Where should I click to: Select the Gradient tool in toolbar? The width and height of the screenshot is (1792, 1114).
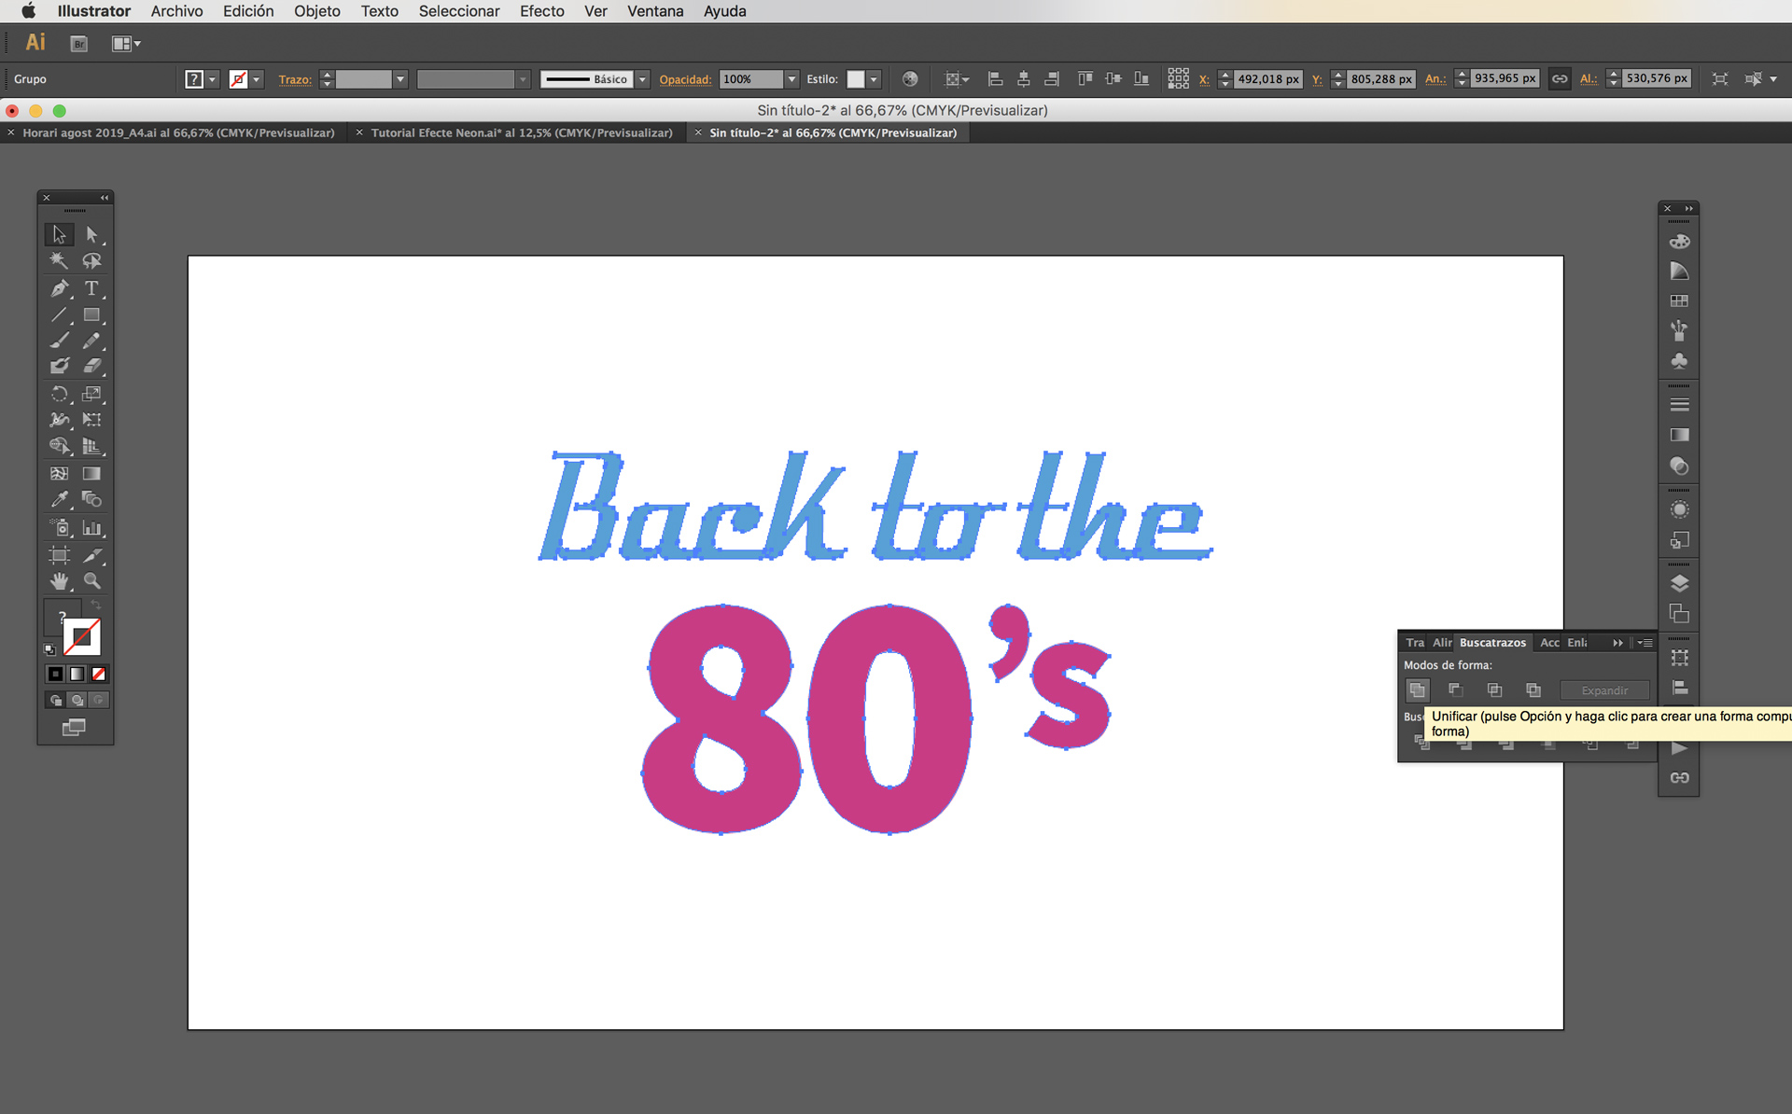click(x=92, y=474)
